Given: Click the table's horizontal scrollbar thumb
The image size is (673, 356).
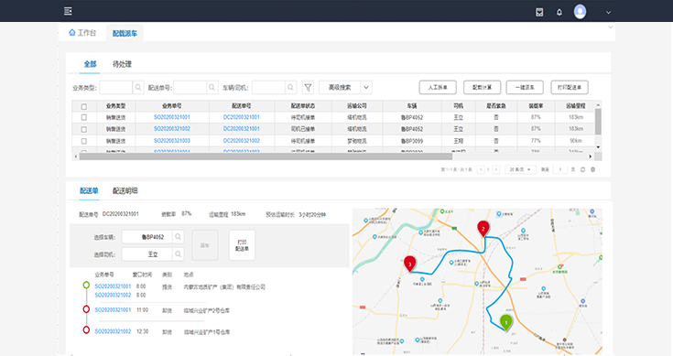Looking at the screenshot, I should point(266,156).
